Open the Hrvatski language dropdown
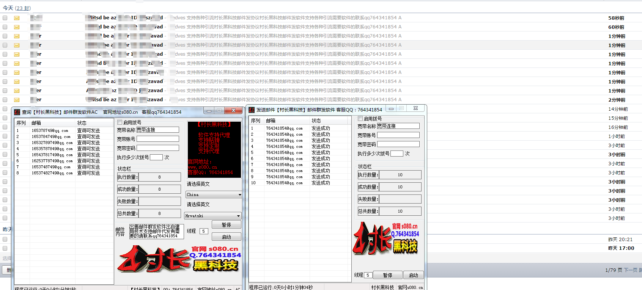642x290 pixels. (x=213, y=216)
